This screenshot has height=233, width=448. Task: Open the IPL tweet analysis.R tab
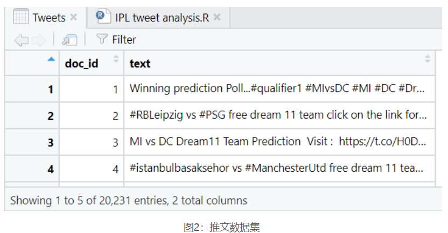click(162, 17)
